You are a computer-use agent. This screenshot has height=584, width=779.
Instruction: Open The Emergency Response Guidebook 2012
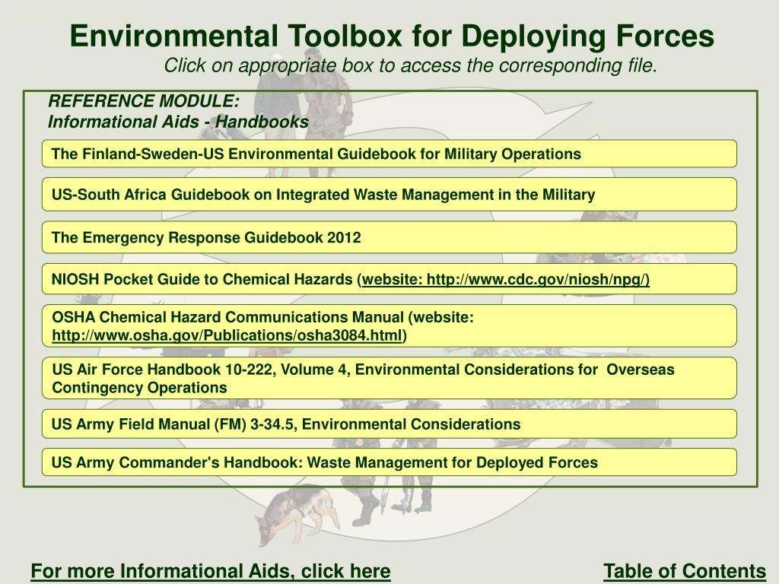[389, 237]
